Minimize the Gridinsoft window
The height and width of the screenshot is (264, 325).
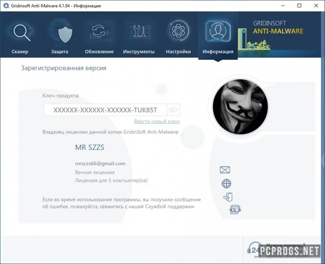click(283, 6)
